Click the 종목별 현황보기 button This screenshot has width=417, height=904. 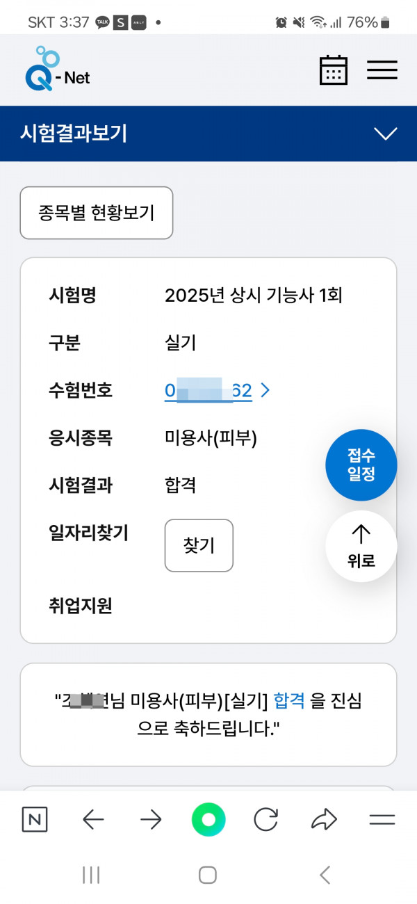(x=97, y=213)
